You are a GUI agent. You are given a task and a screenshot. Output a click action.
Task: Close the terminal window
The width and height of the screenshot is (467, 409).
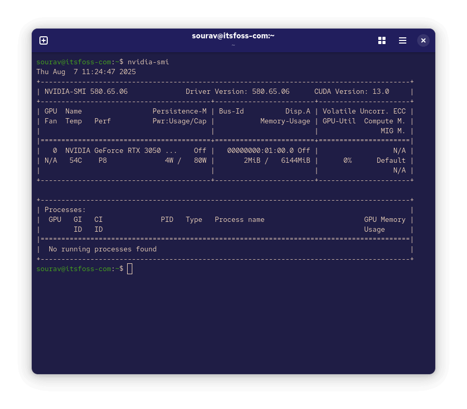pyautogui.click(x=423, y=40)
